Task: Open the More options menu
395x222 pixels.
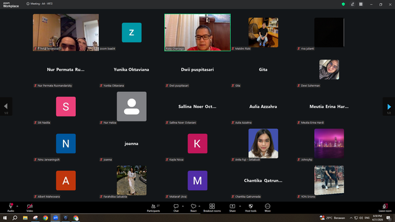Action: 267,208
